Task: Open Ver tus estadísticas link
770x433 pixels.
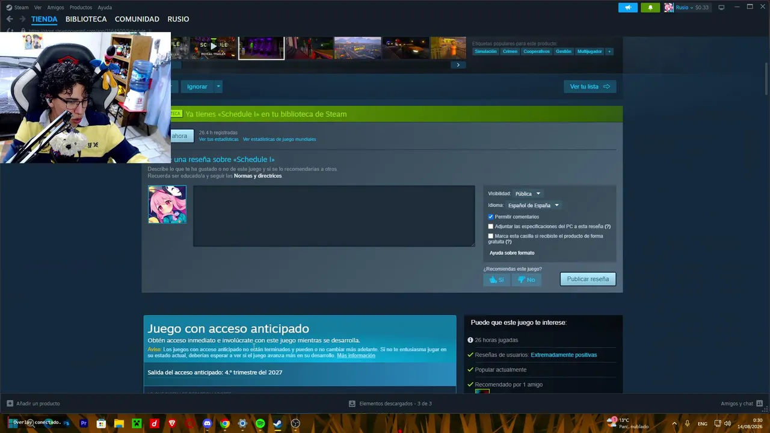Action: (219, 140)
